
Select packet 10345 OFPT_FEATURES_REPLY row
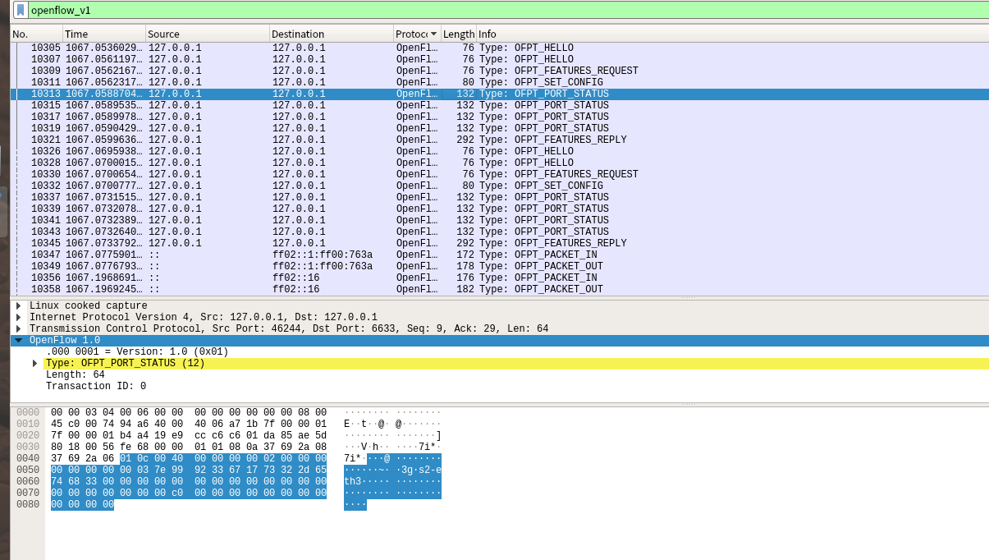500,243
